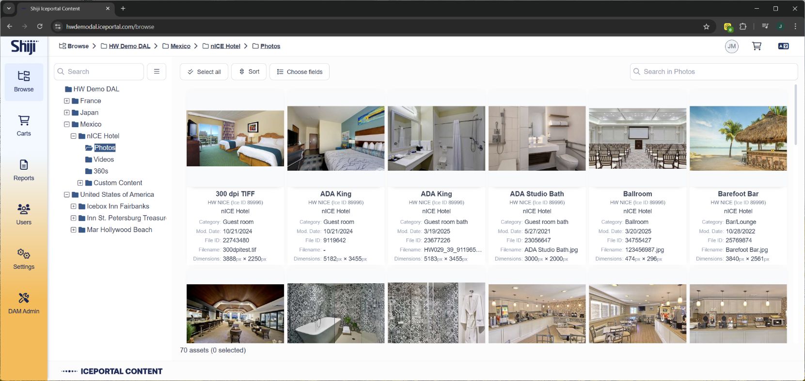Open a new browser tab
Screen dimensions: 805x381
click(123, 8)
